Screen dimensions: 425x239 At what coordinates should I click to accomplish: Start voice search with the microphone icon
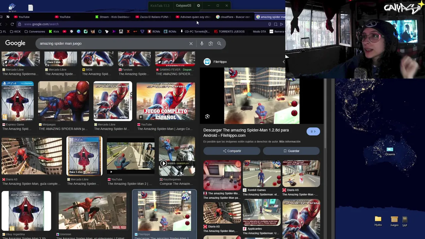click(x=202, y=43)
